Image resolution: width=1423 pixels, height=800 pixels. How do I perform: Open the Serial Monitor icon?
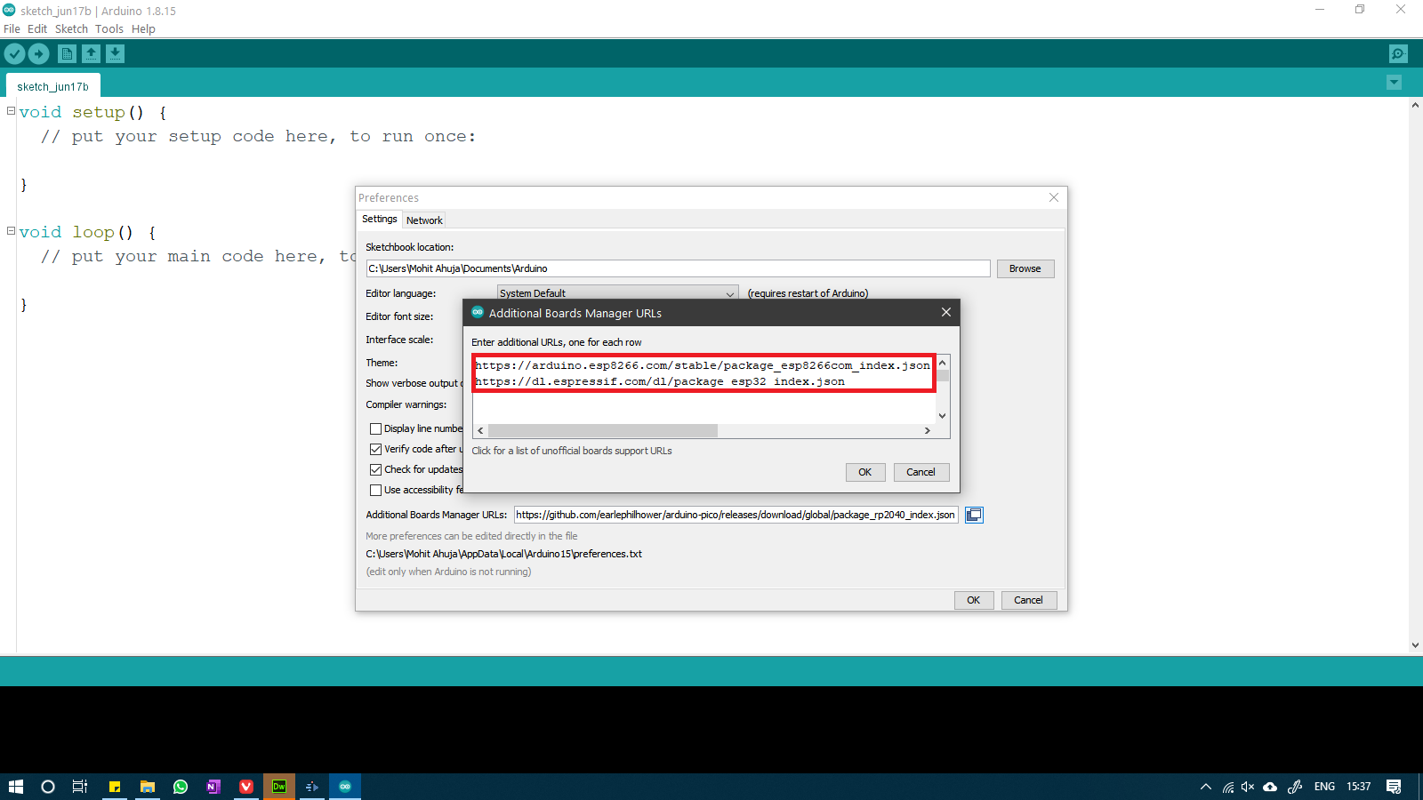click(1398, 53)
